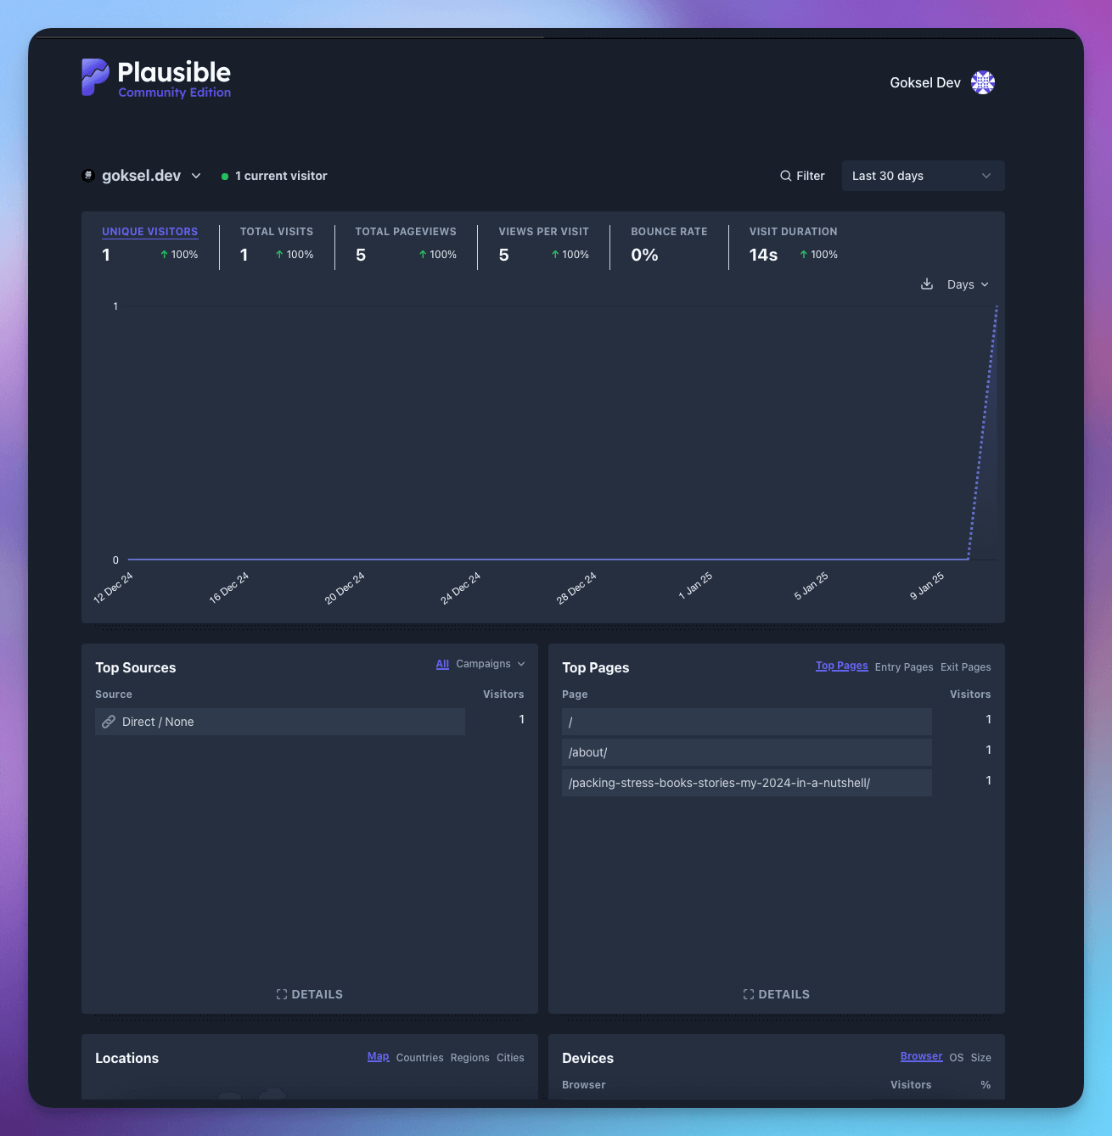Download the chart data

tap(927, 284)
